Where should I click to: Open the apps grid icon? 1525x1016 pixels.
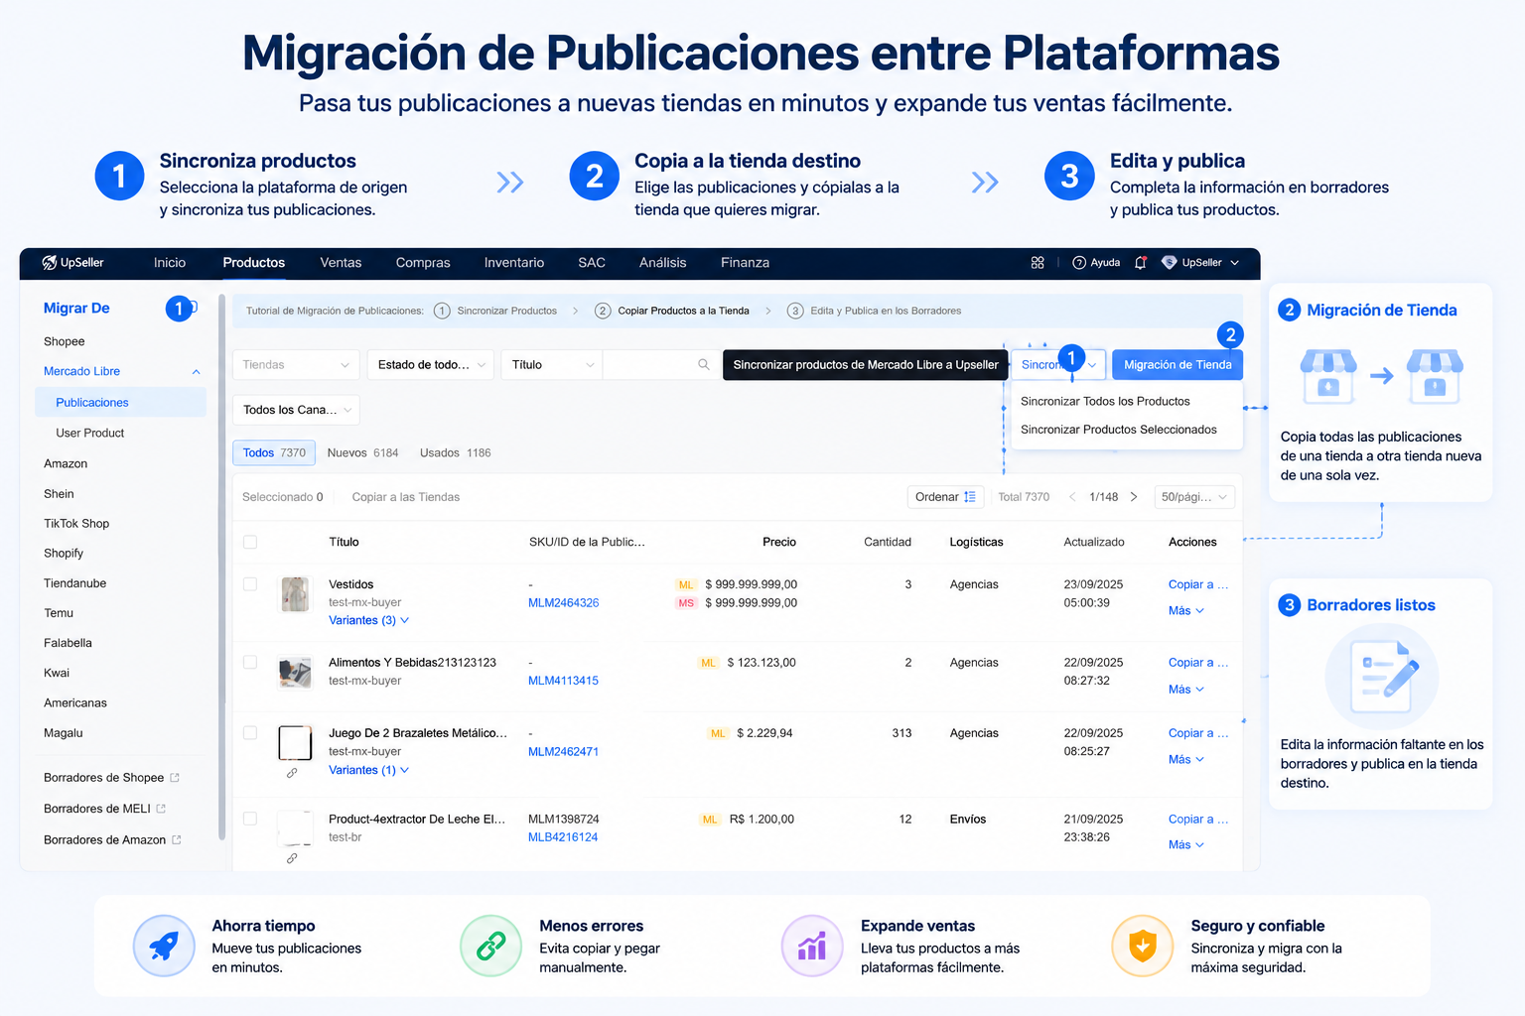[x=1038, y=263]
